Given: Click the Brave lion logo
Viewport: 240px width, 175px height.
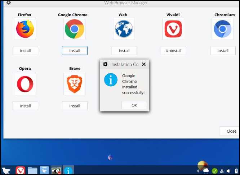Looking at the screenshot, I should pyautogui.click(x=74, y=84).
